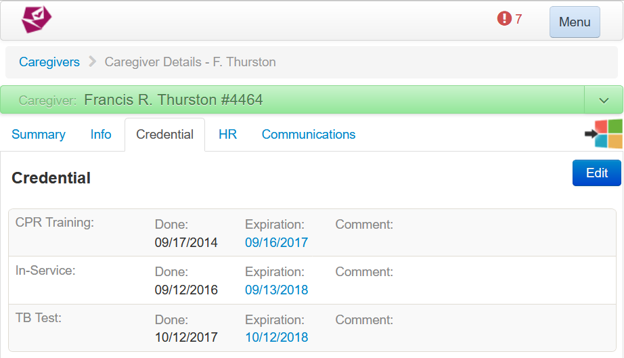The height and width of the screenshot is (358, 624).
Task: Open the red alert notifications icon
Action: tap(504, 19)
